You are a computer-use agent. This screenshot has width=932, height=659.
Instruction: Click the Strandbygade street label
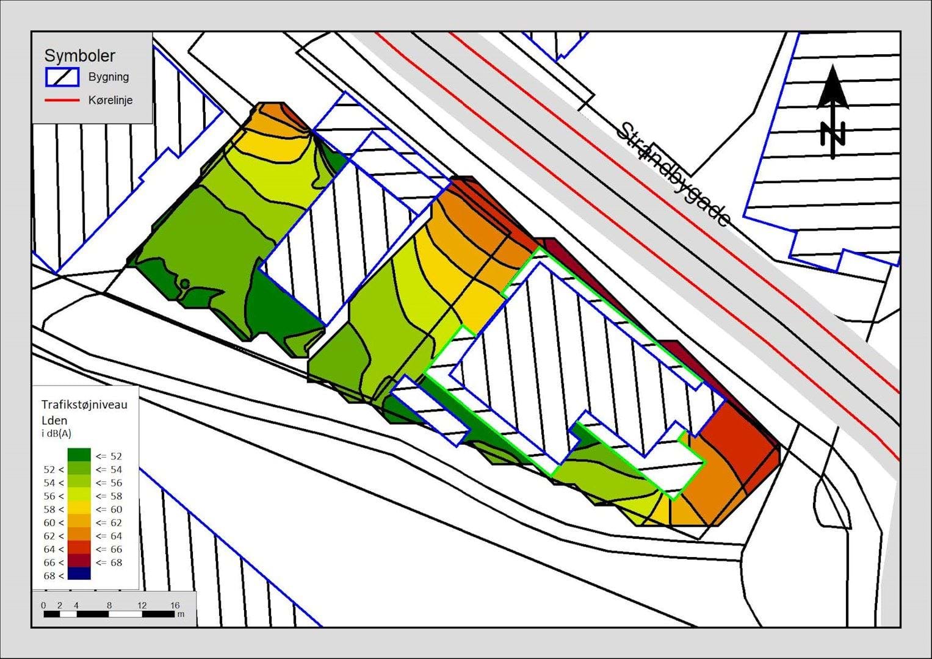point(674,175)
